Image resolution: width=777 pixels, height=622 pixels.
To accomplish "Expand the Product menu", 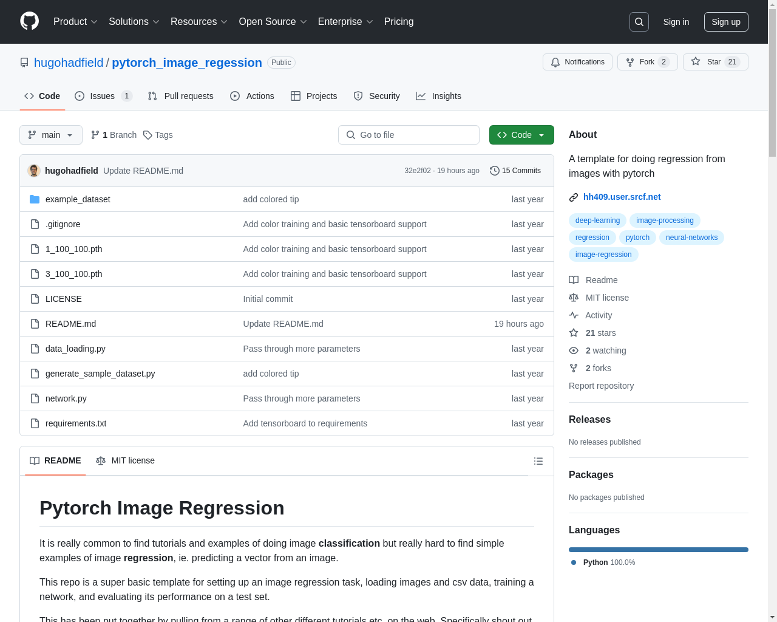I will click(x=75, y=22).
